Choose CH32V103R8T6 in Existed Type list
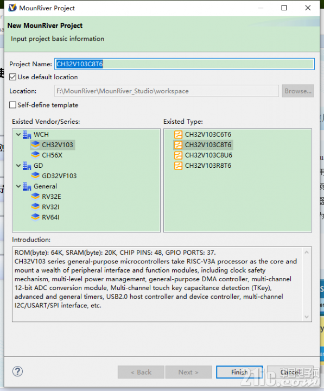The height and width of the screenshot is (391, 324). 208,166
